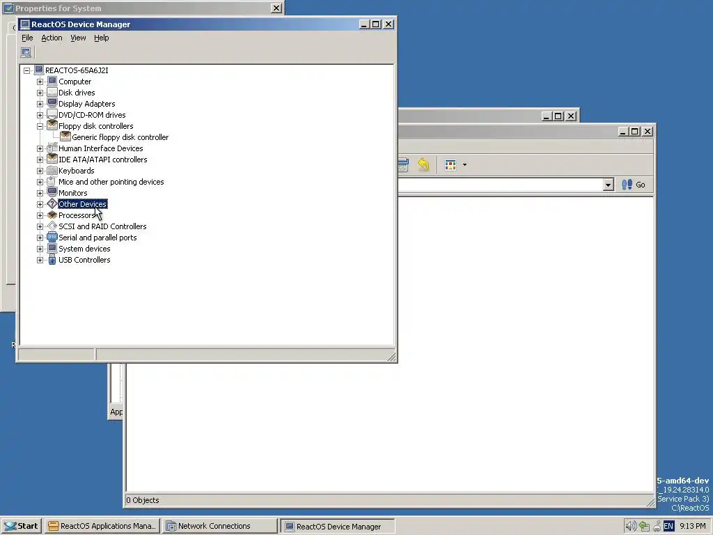Click the Disk drives category icon
The image size is (713, 535).
52,93
